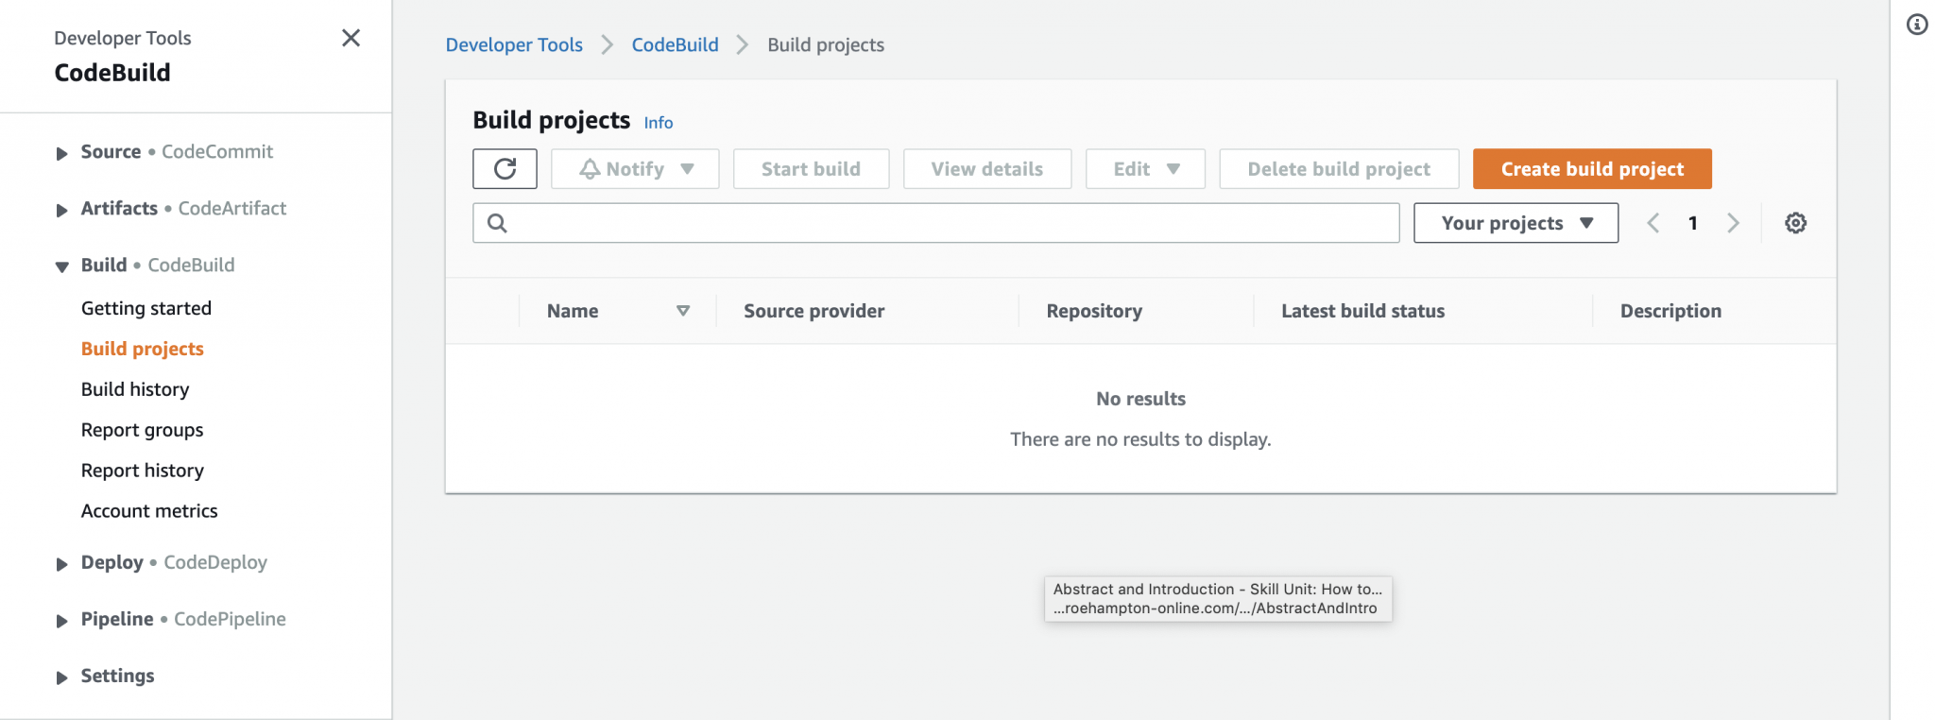Screen dimensions: 1935x720
Task: Expand the Deploy CodeDeploy section
Action: pyautogui.click(x=62, y=564)
